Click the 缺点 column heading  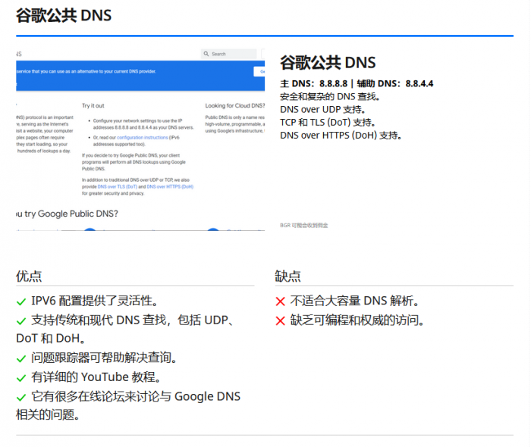tap(288, 277)
